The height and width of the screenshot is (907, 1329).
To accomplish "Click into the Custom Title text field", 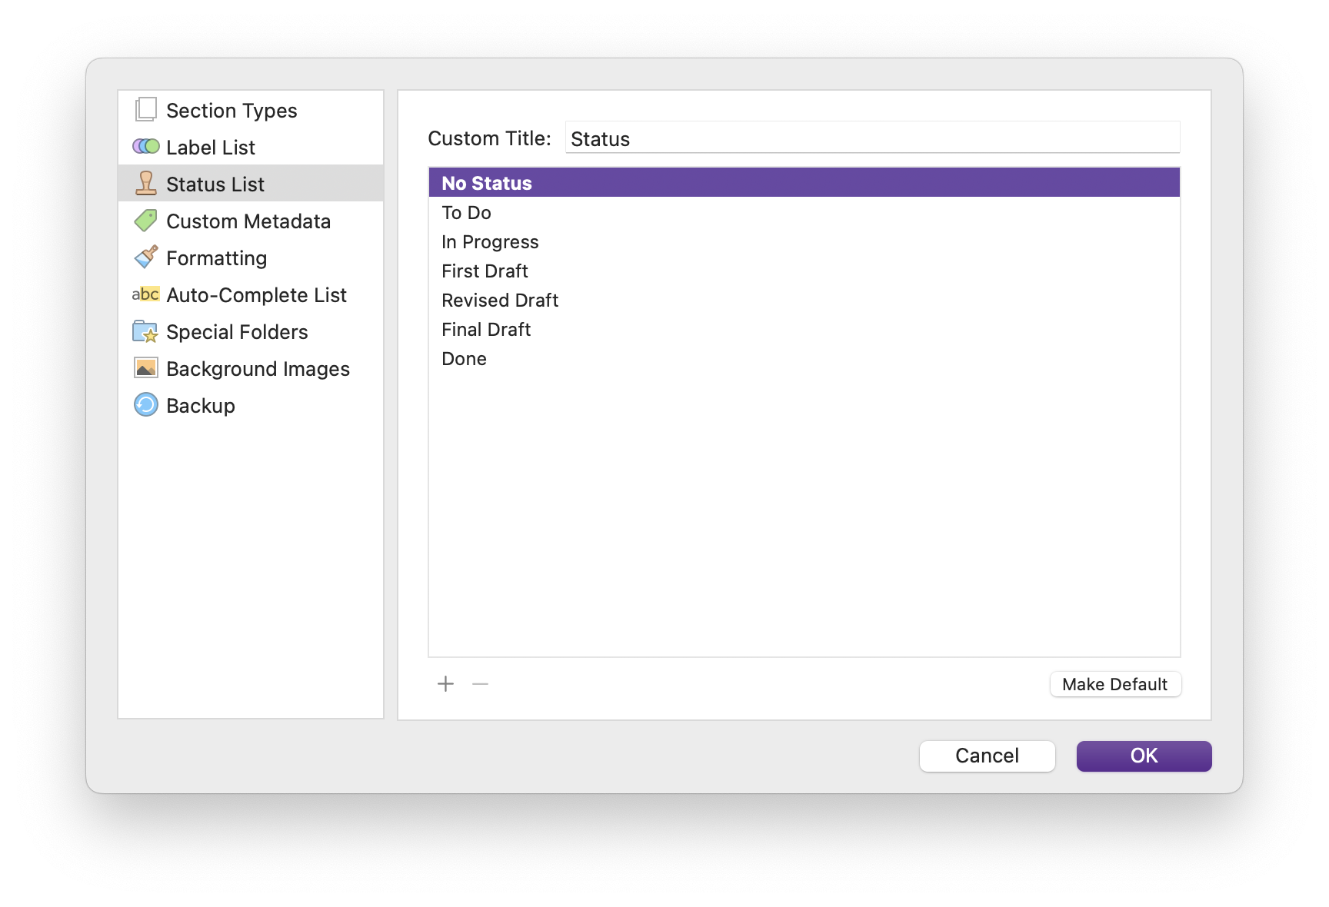I will point(872,139).
